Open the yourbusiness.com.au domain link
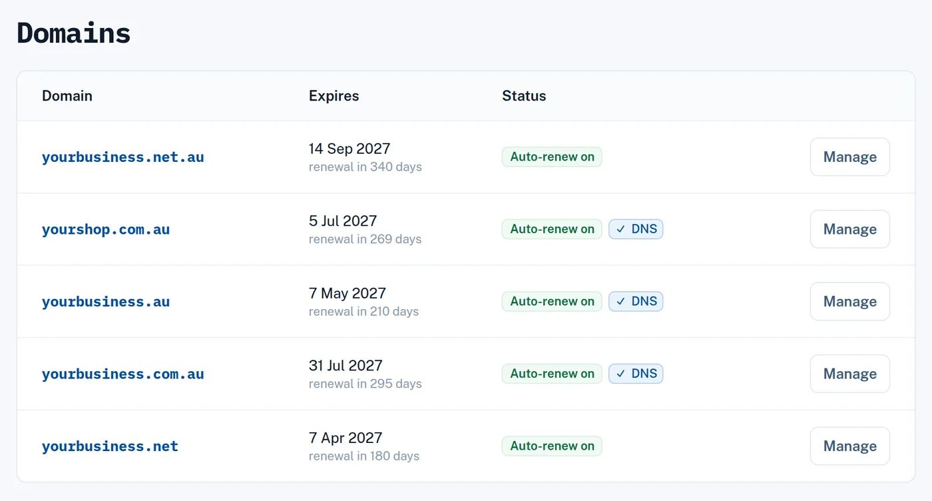The image size is (932, 501). pos(123,374)
